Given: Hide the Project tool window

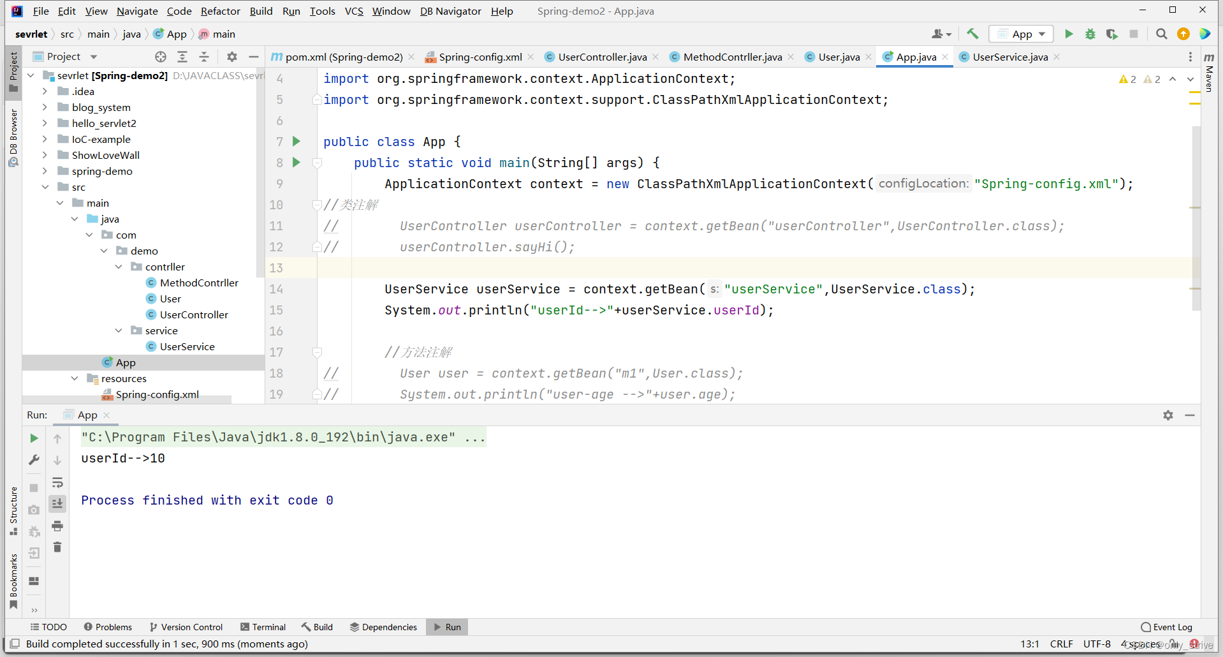Looking at the screenshot, I should (x=254, y=57).
